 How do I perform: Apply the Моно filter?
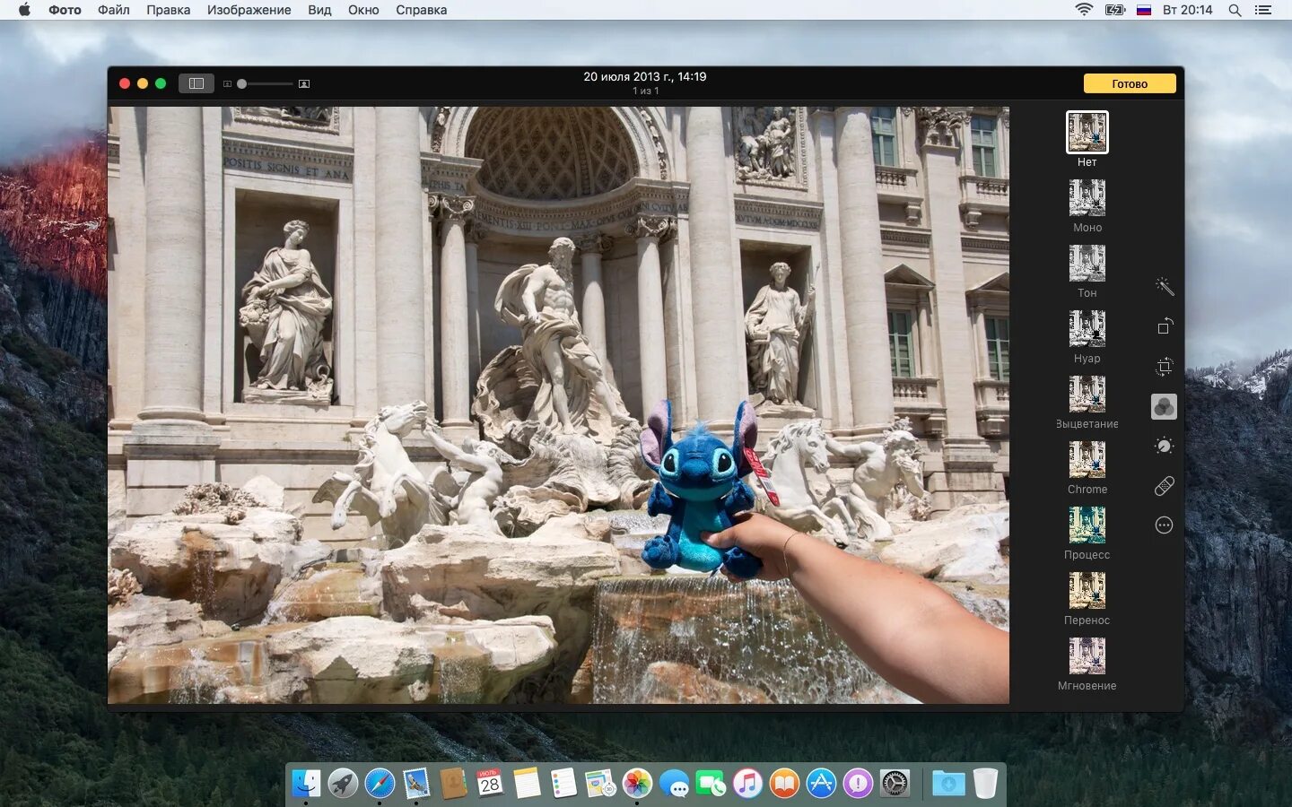coord(1087,198)
